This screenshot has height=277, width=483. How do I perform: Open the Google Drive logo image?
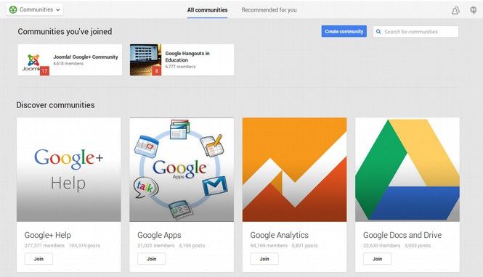[x=407, y=170]
